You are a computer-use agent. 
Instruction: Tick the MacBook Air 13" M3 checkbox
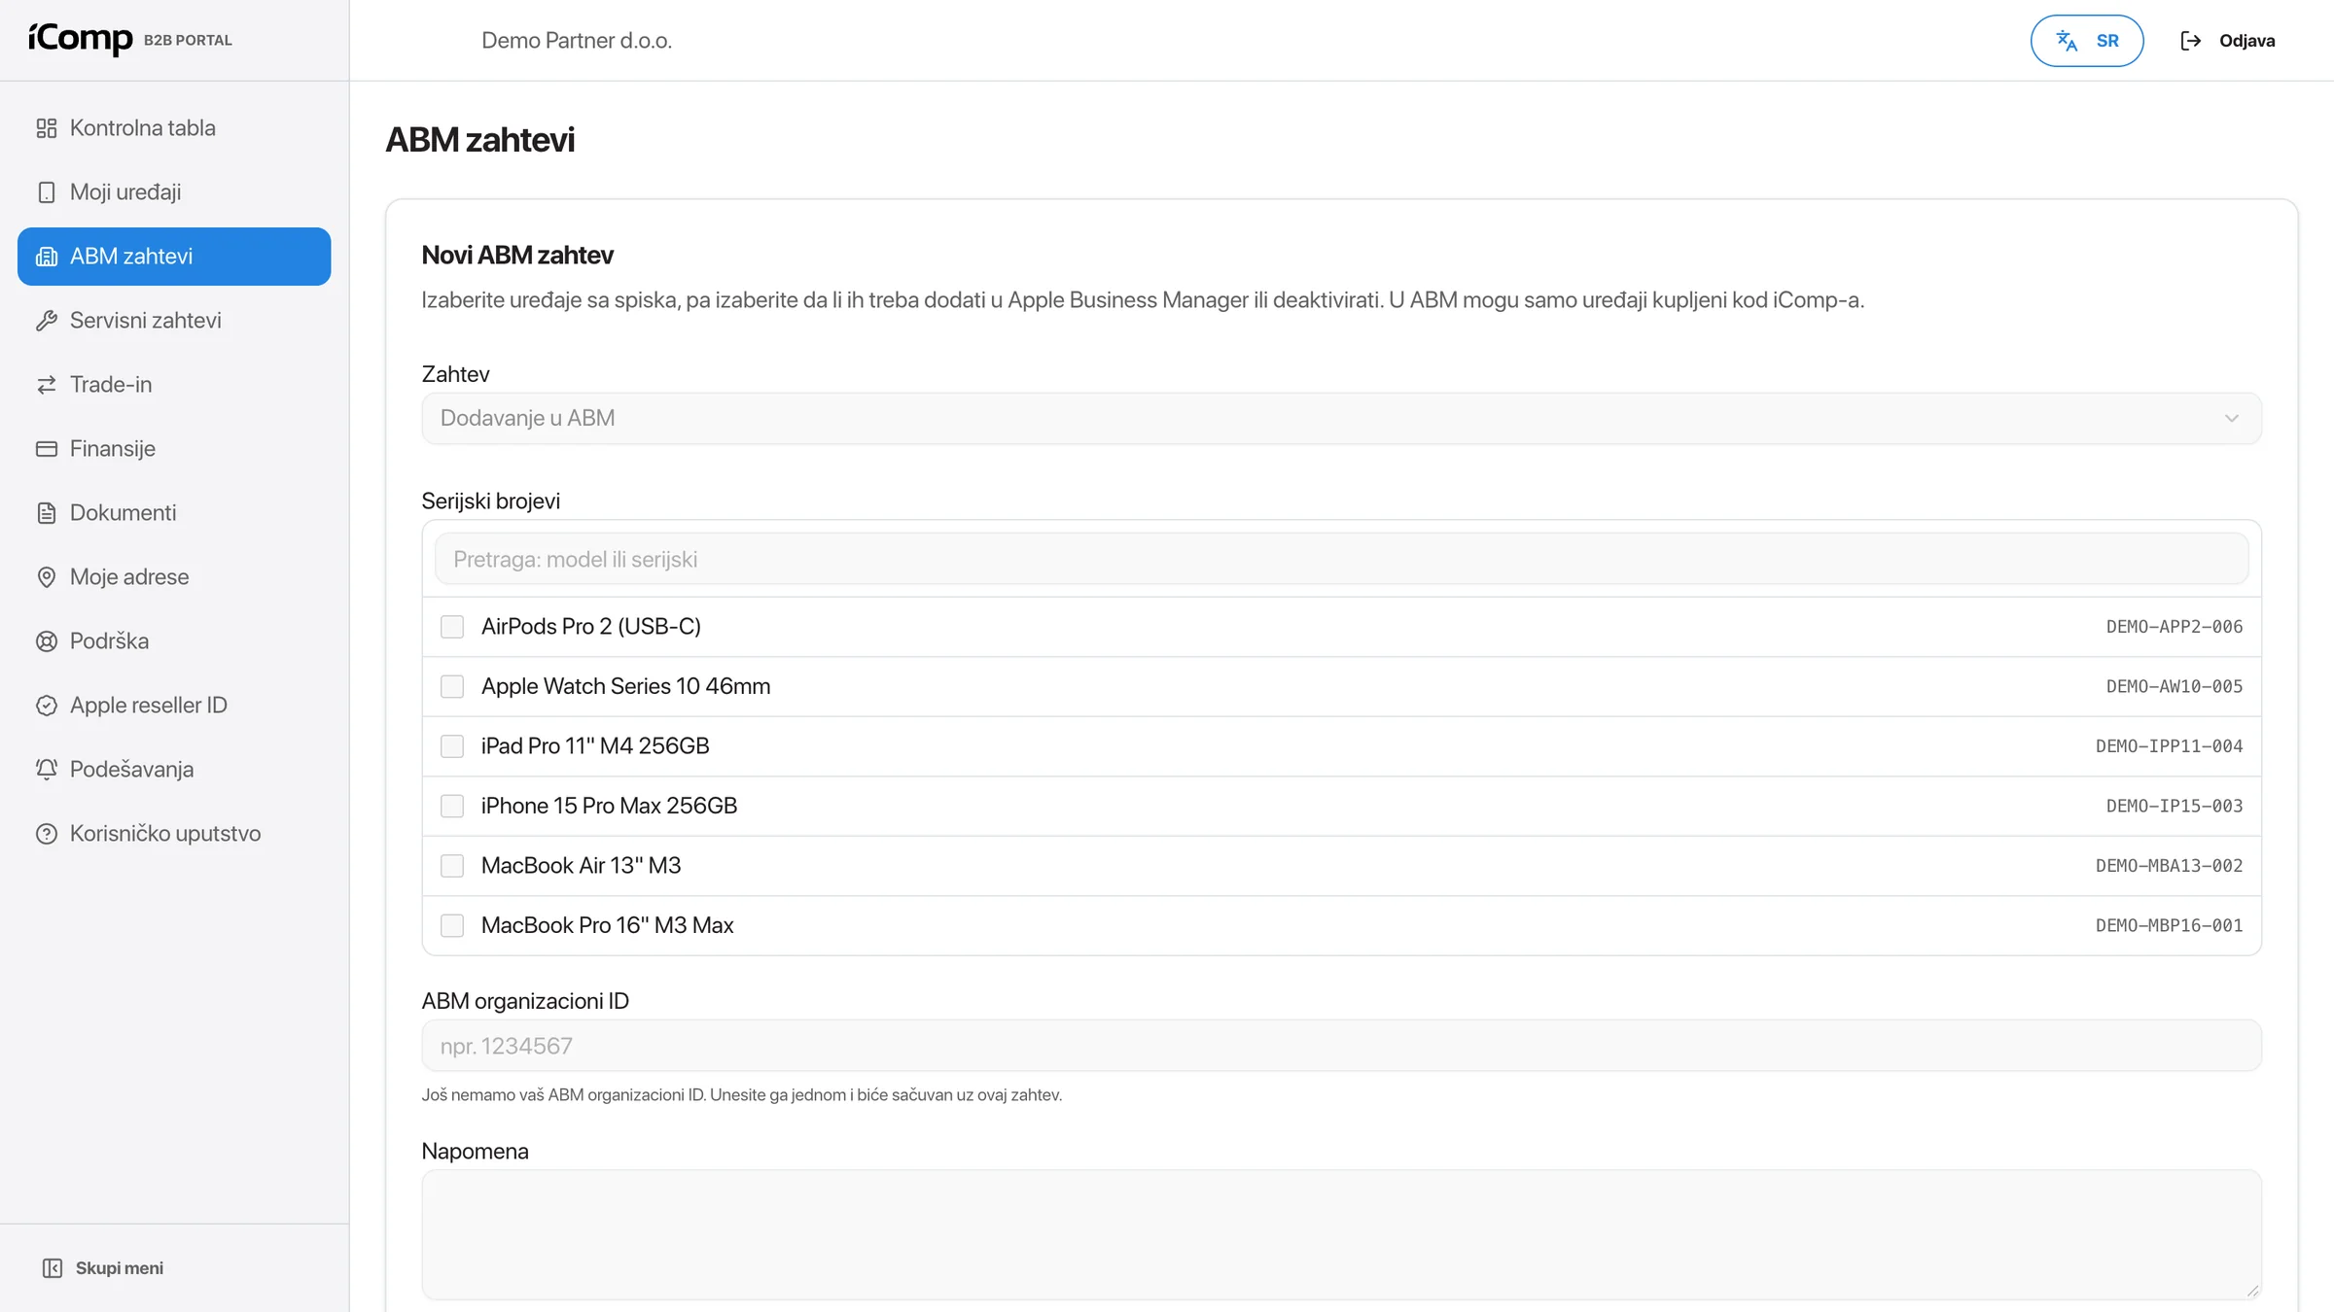tap(452, 866)
